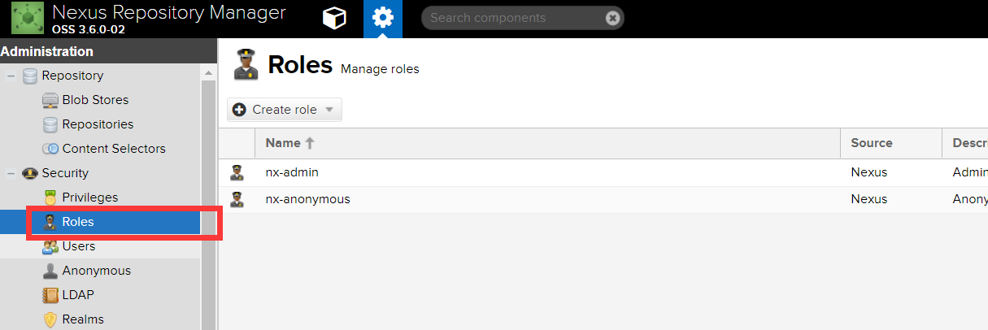Open Users in Security section
This screenshot has width=988, height=330.
pos(78,246)
